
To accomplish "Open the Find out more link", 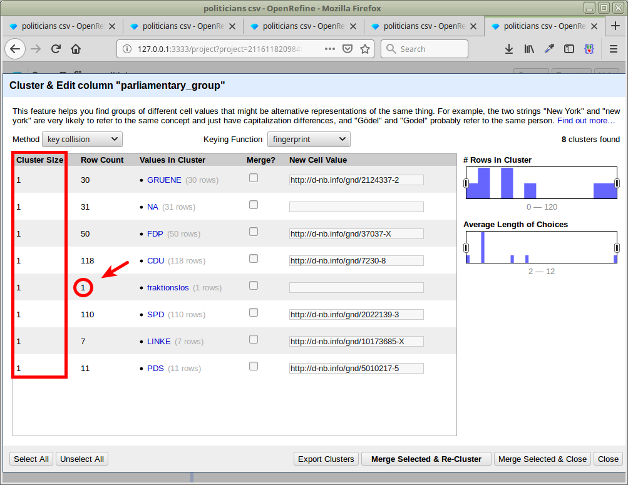I will tap(586, 120).
